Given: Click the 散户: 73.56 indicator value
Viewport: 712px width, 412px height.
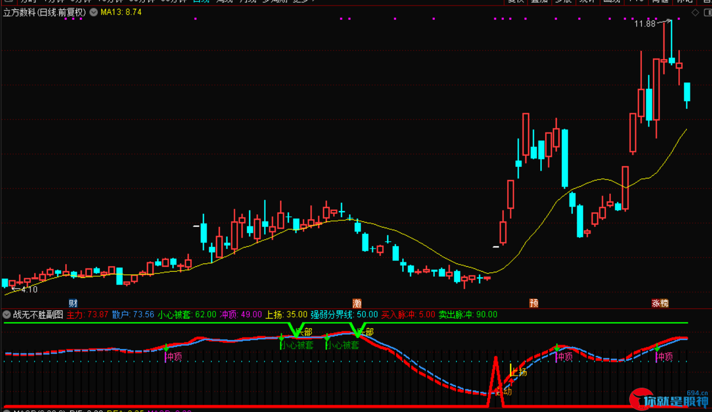Looking at the screenshot, I should tap(133, 315).
